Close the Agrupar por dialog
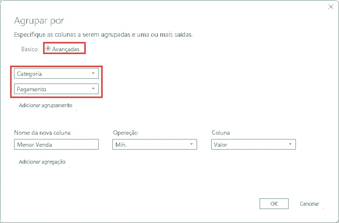The height and width of the screenshot is (223, 339). point(330,7)
